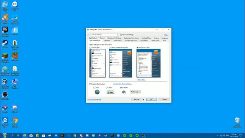Click the Classic style menu preview thumbnail
This screenshot has height=138, width=245.
point(97,63)
